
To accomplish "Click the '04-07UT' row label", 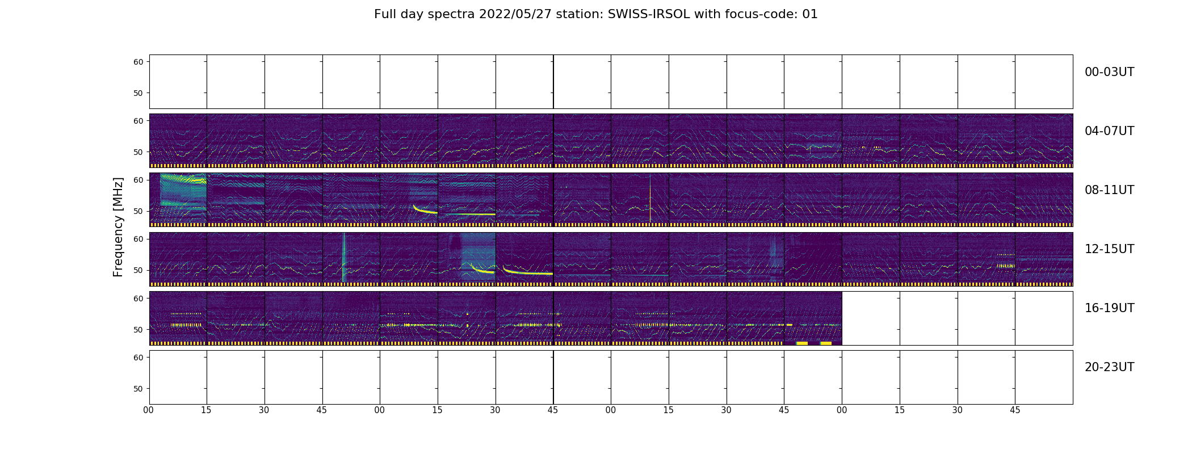I will click(x=1109, y=131).
